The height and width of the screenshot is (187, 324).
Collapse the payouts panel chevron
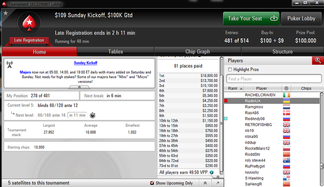(x=218, y=177)
